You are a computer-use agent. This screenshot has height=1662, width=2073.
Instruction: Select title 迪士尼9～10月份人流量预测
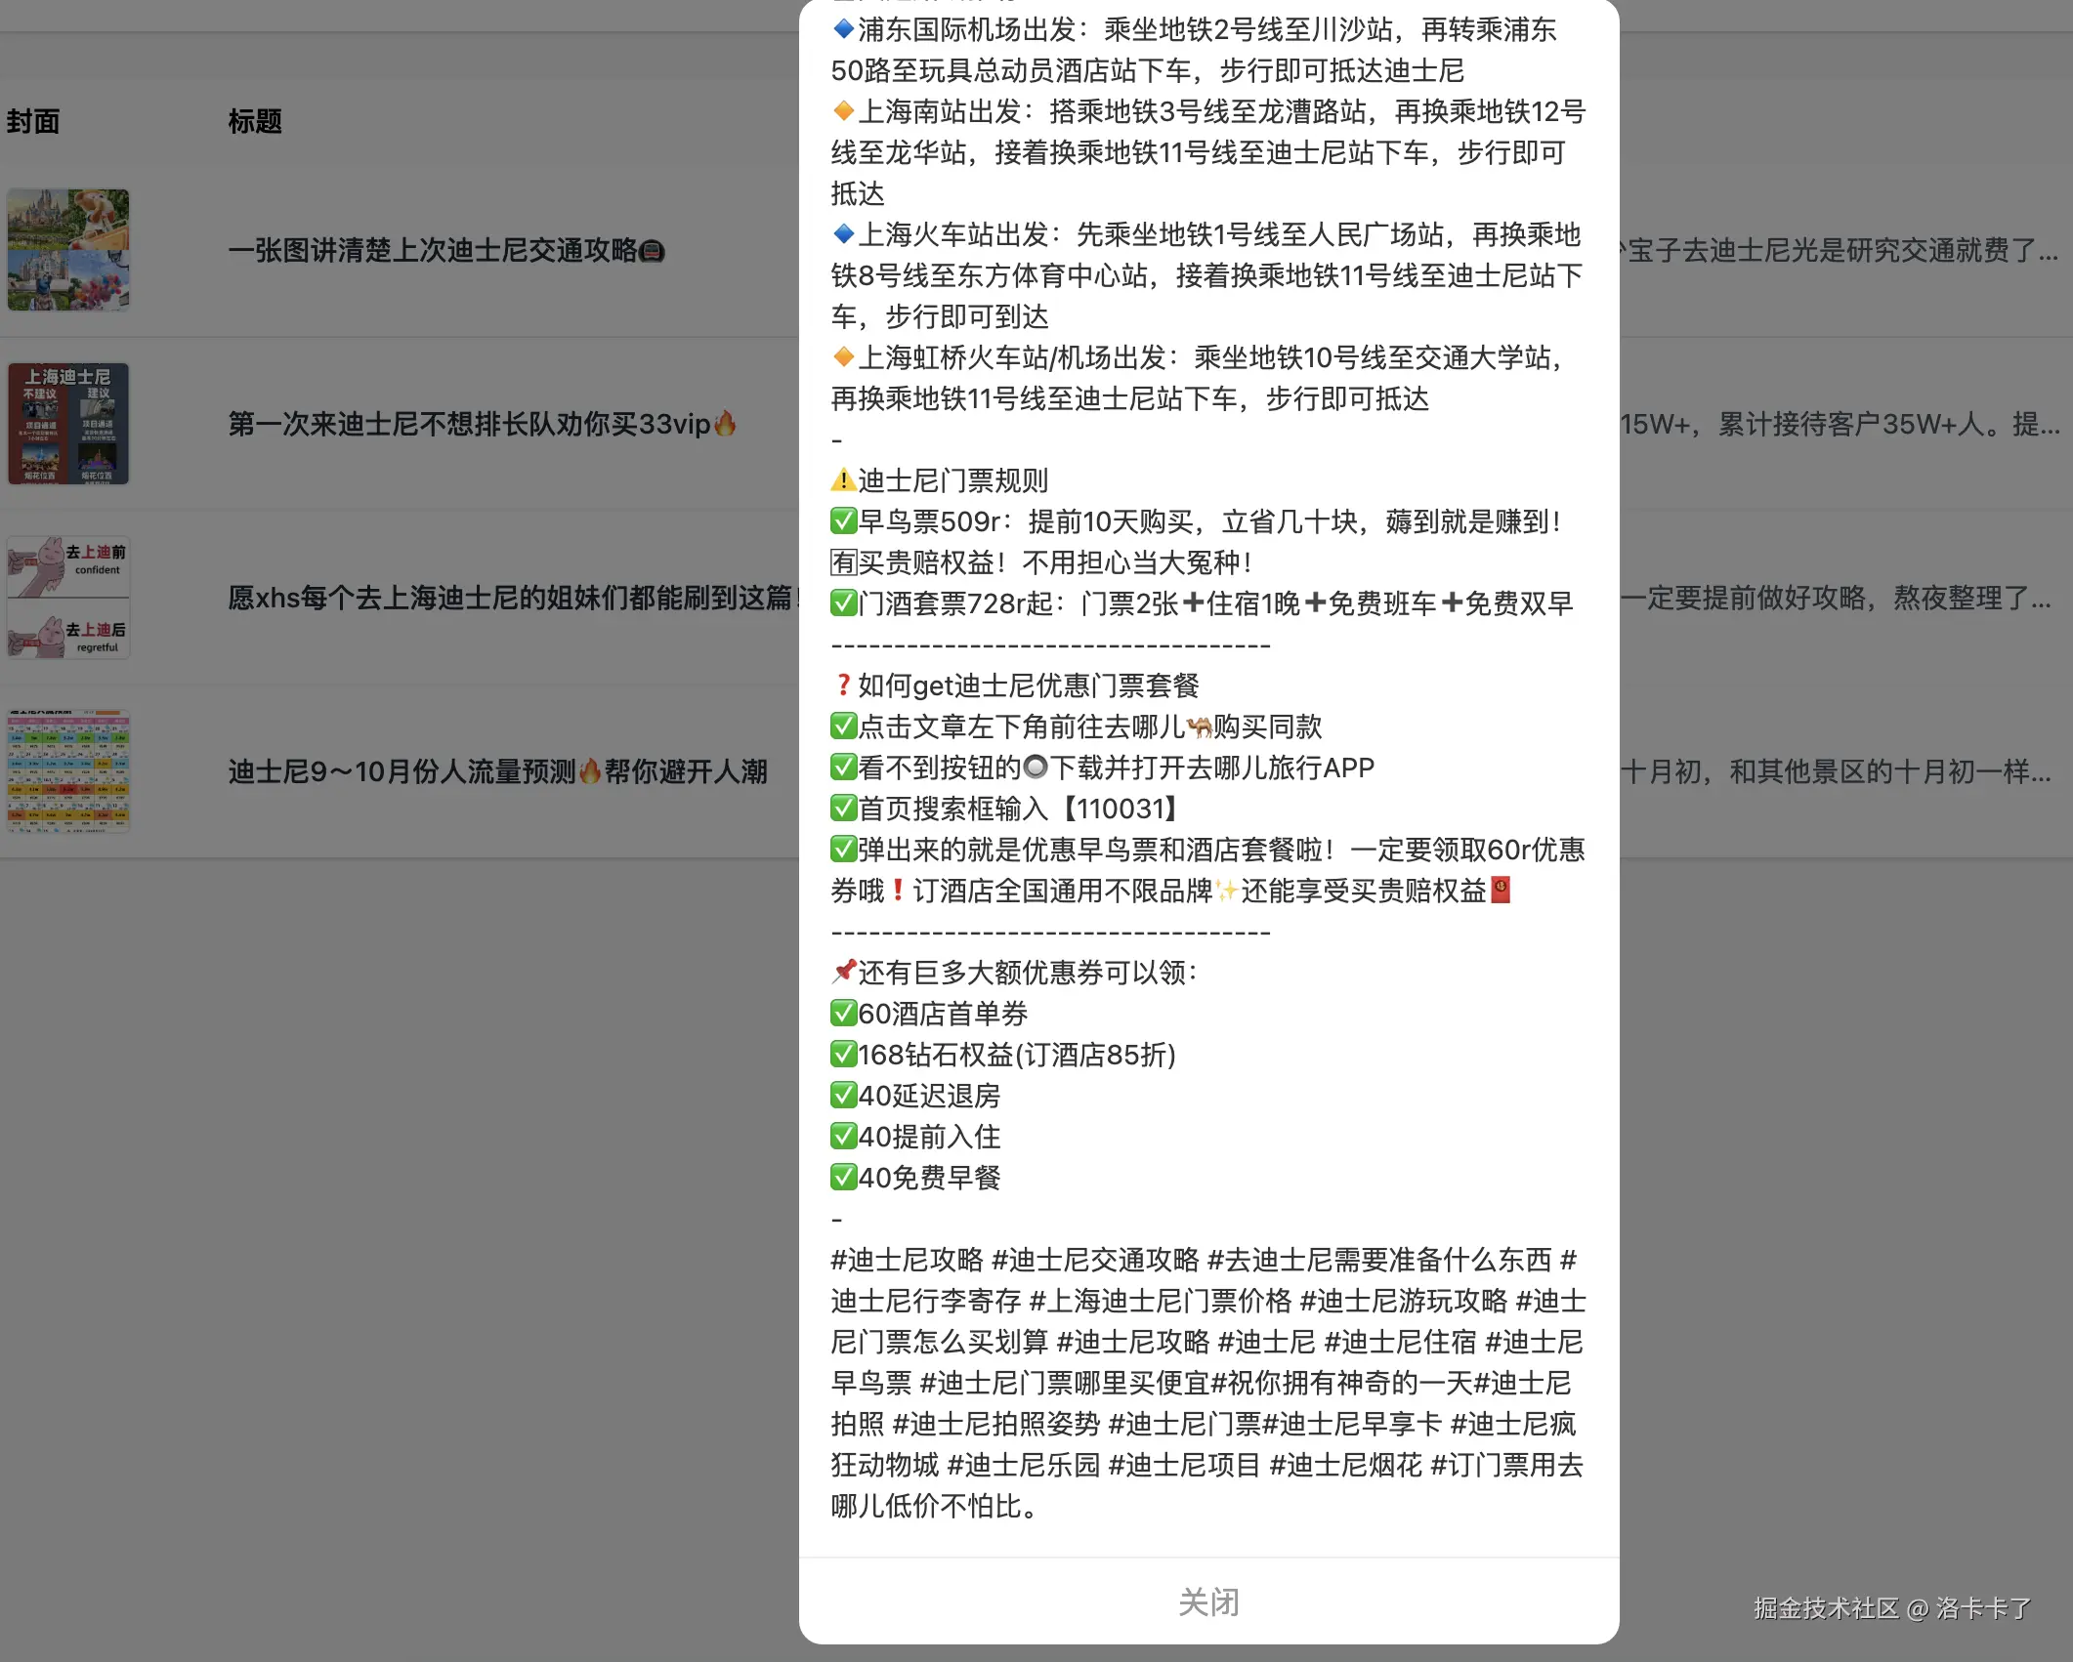(497, 771)
